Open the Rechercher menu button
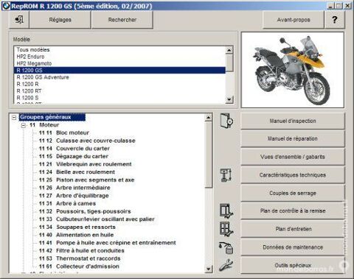The width and height of the screenshot is (354, 279). tap(122, 20)
